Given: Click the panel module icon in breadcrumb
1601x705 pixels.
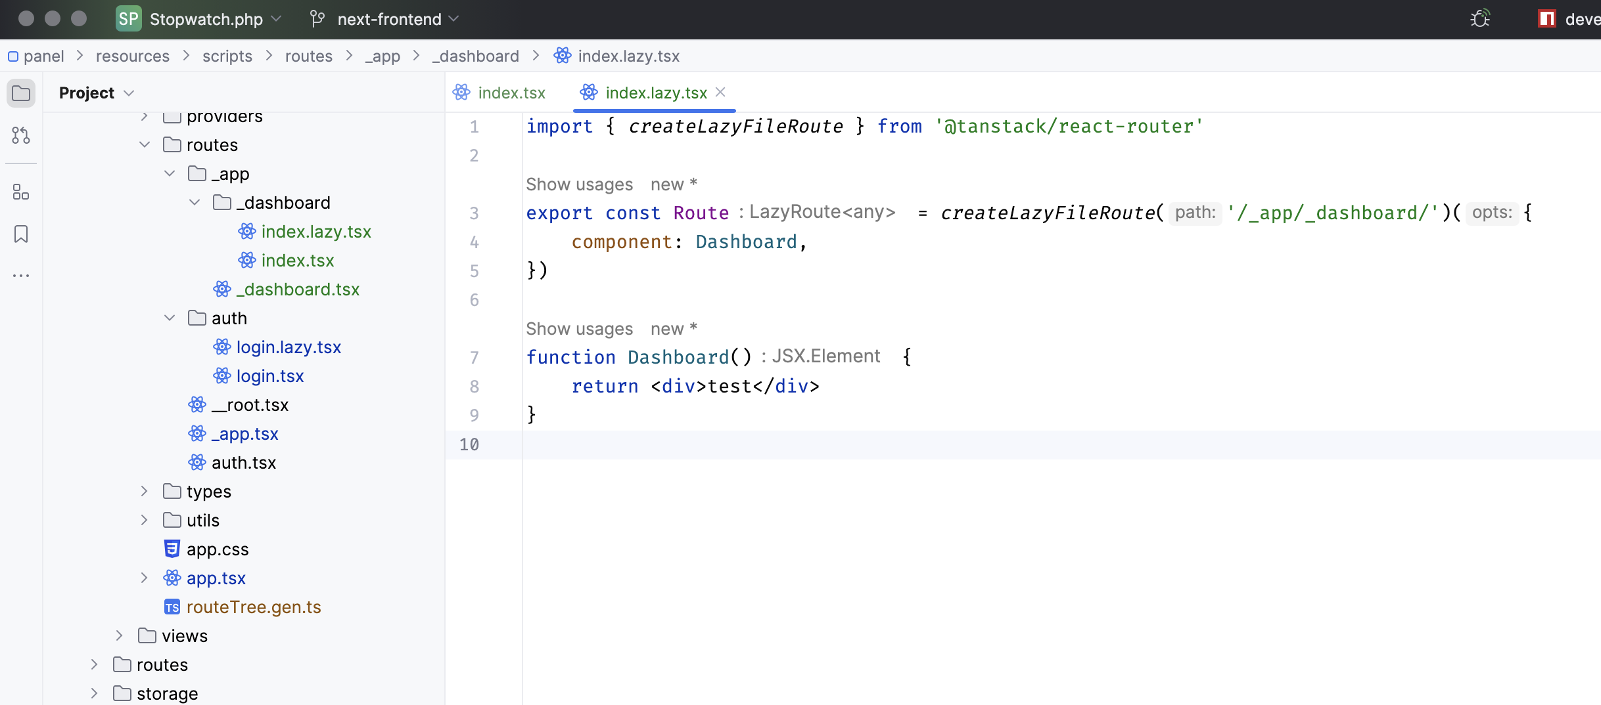Looking at the screenshot, I should coord(12,56).
